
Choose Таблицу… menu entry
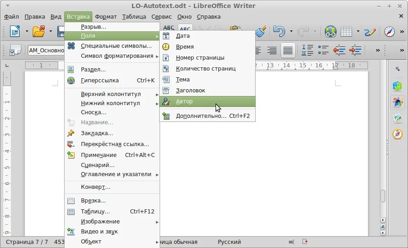point(112,212)
